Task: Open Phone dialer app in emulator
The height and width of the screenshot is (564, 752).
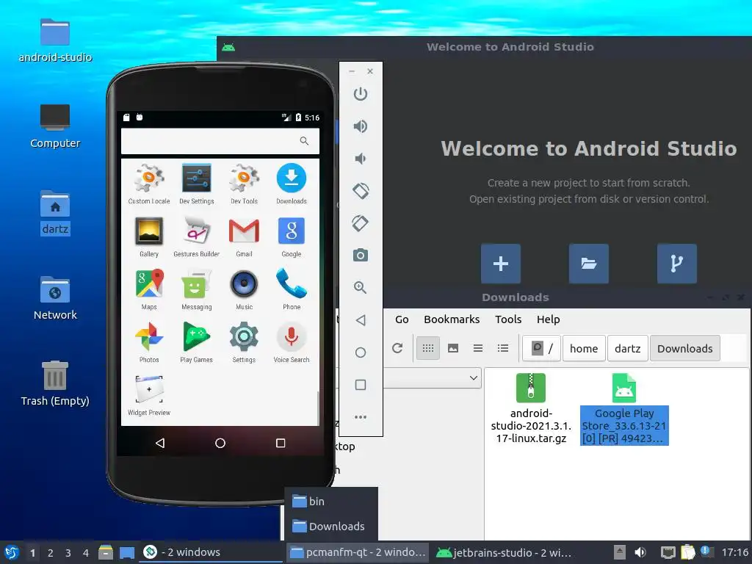Action: pyautogui.click(x=291, y=289)
